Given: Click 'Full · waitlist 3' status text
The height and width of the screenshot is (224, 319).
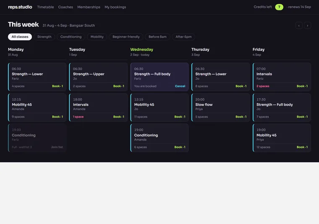Looking at the screenshot, I should [x=22, y=147].
